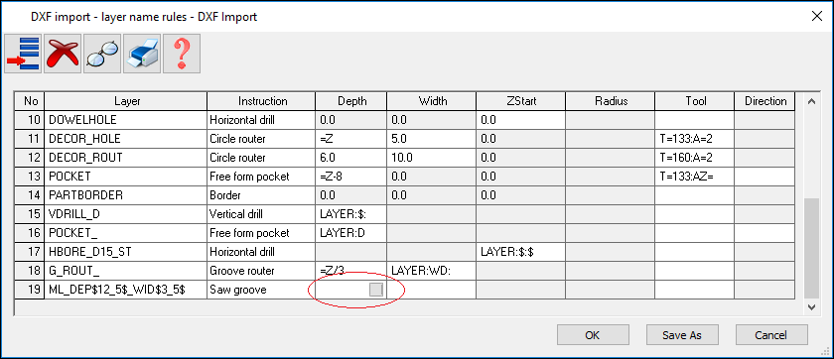The image size is (834, 359).
Task: Click the insert row toolbar icon
Action: click(23, 54)
